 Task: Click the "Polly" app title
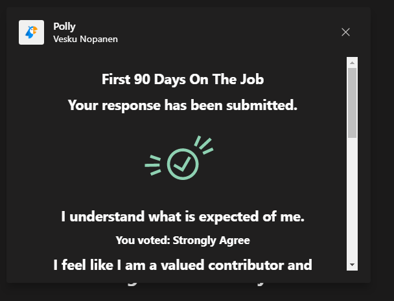(64, 27)
